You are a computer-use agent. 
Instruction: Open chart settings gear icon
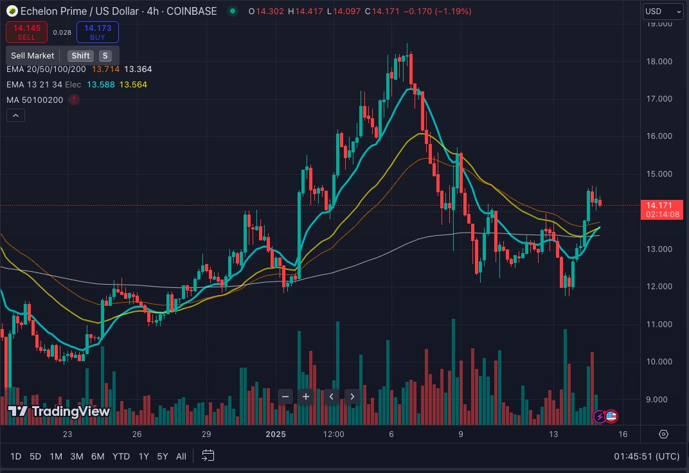pyautogui.click(x=663, y=434)
